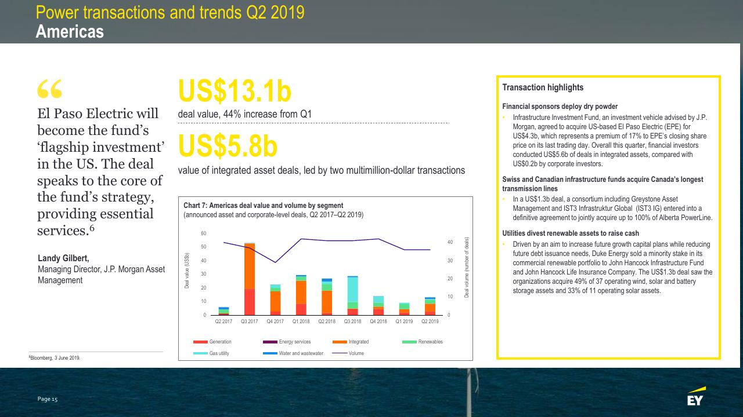The height and width of the screenshot is (417, 743).
Task: Select the 'Americas' subtitle
Action: coord(70,31)
